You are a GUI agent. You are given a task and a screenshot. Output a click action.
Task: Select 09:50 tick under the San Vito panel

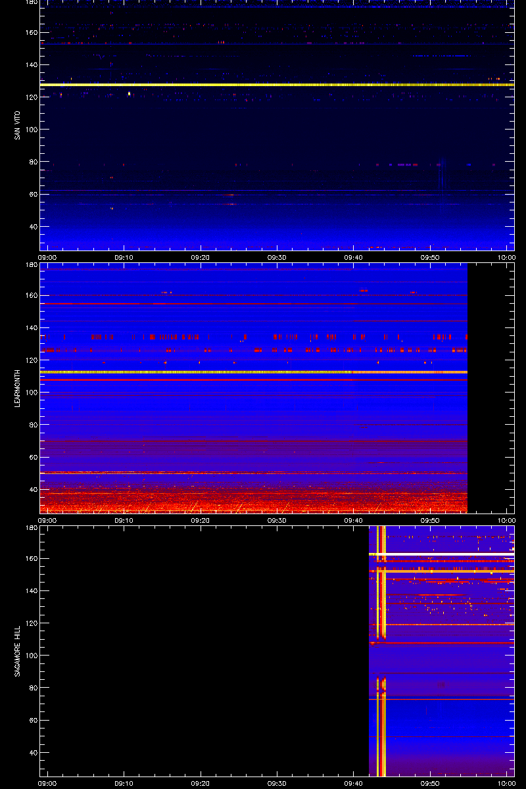(x=430, y=257)
